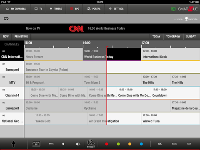Select National Geographic channel
The image size is (200, 150).
12,119
